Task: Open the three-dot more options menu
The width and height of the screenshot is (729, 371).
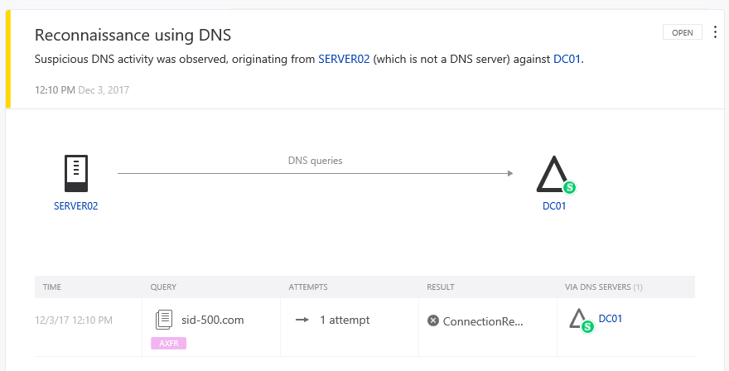Action: pos(715,32)
